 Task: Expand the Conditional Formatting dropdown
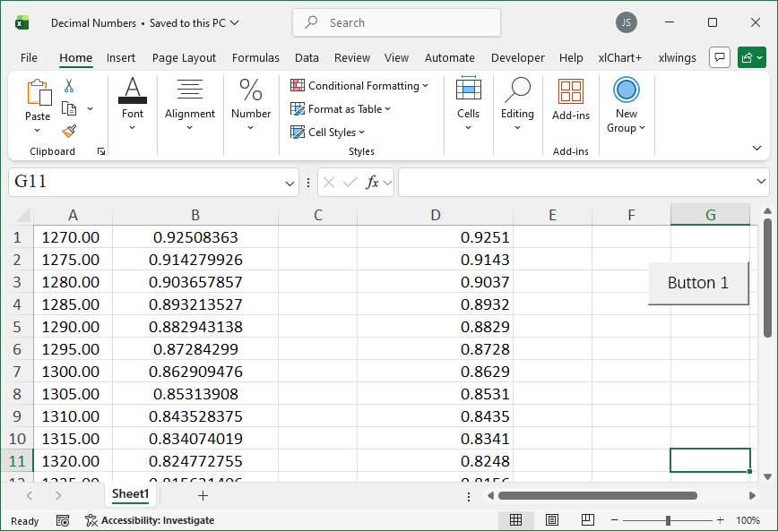[359, 86]
